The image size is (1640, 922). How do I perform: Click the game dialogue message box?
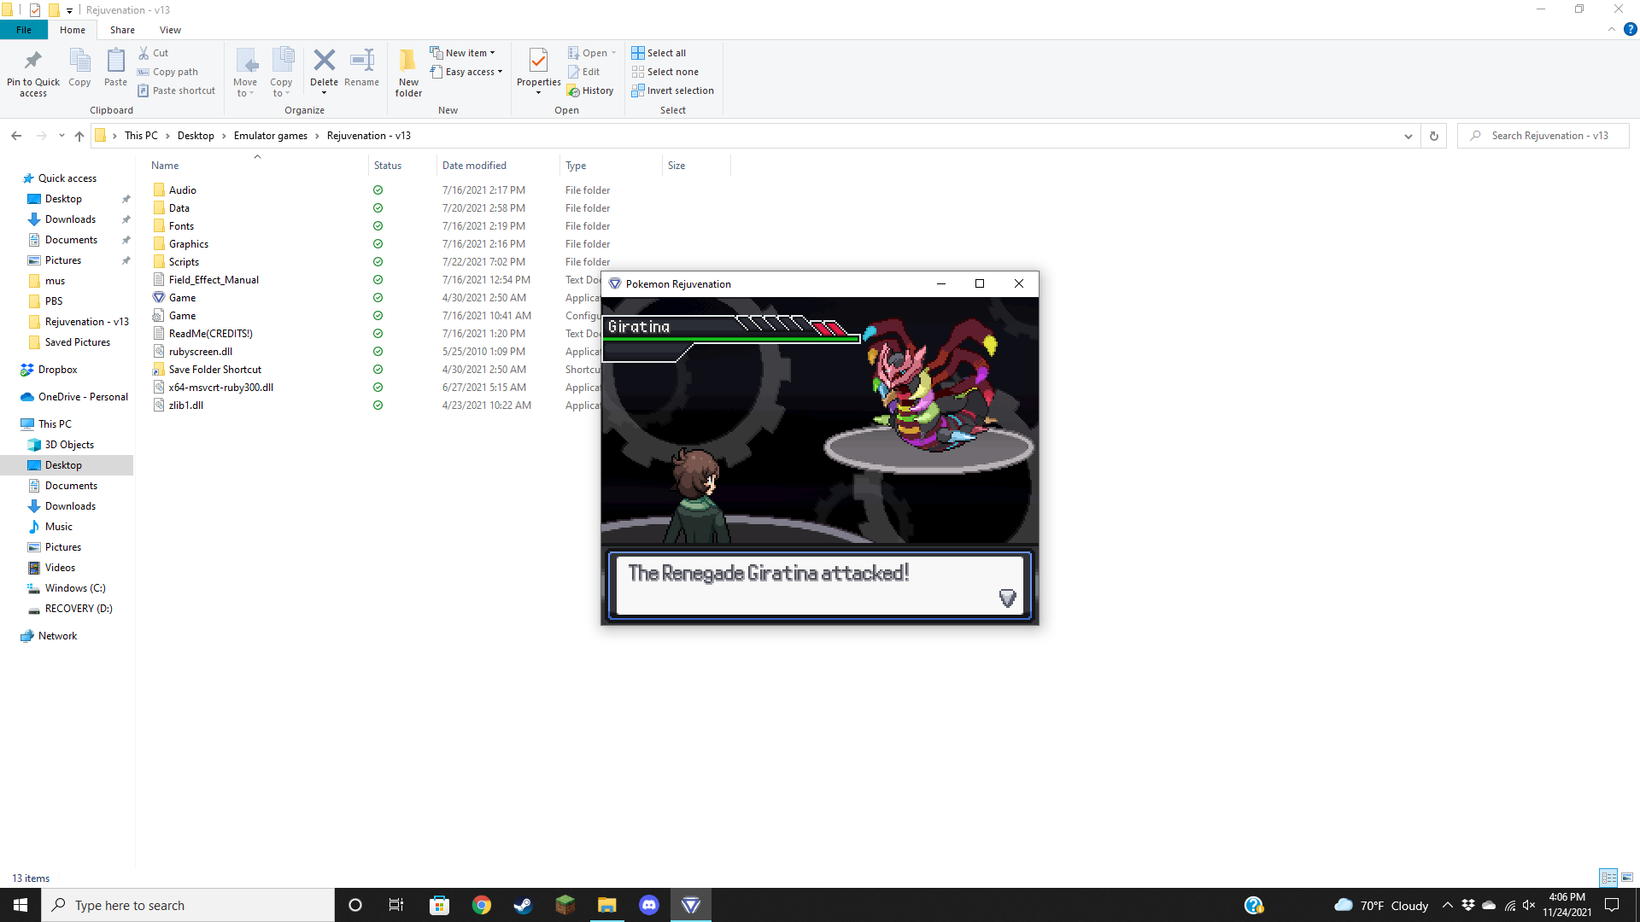pos(819,585)
